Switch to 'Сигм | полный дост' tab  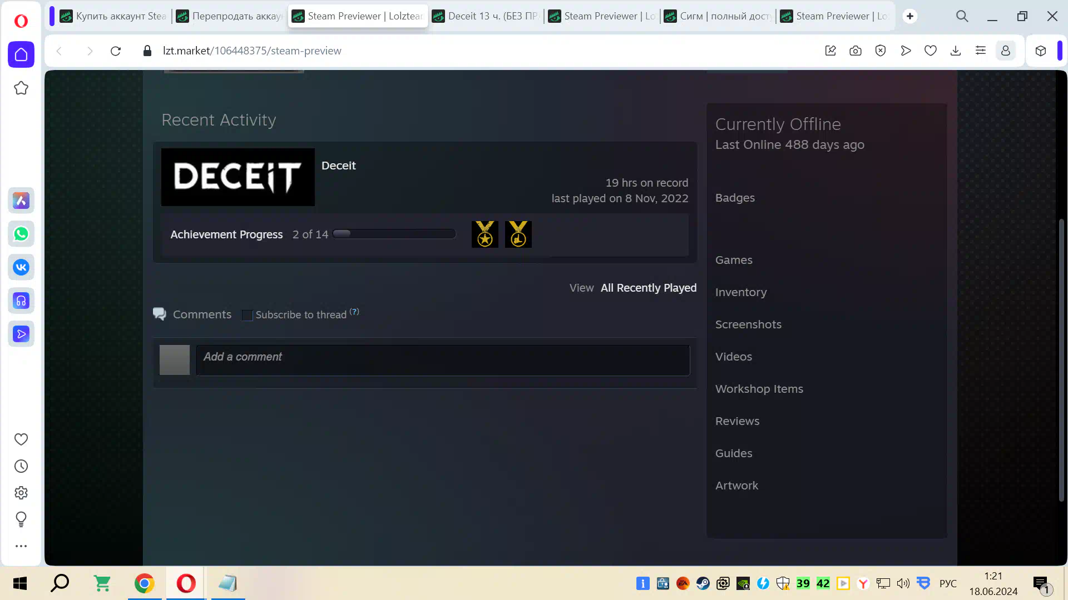click(719, 16)
